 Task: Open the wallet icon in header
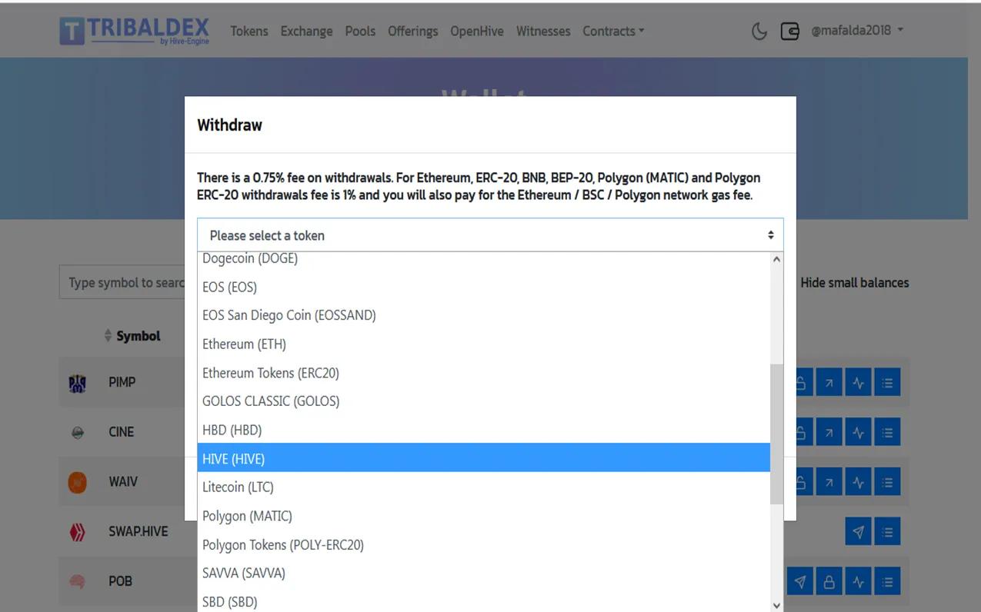pyautogui.click(x=789, y=31)
